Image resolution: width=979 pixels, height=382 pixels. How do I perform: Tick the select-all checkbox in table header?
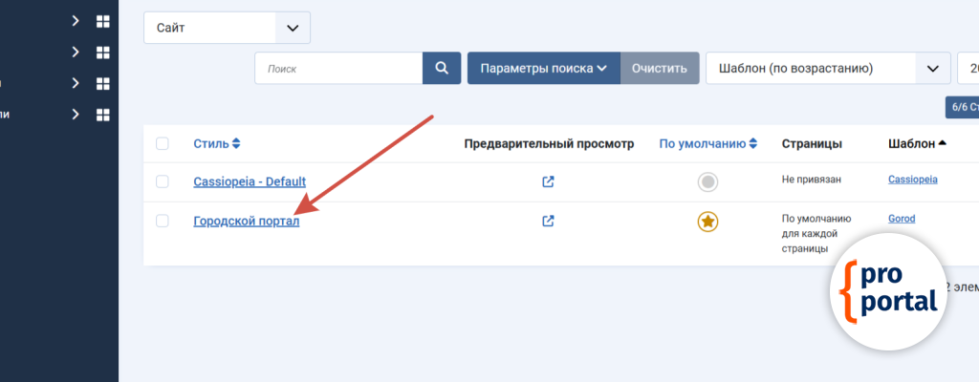[x=163, y=144]
